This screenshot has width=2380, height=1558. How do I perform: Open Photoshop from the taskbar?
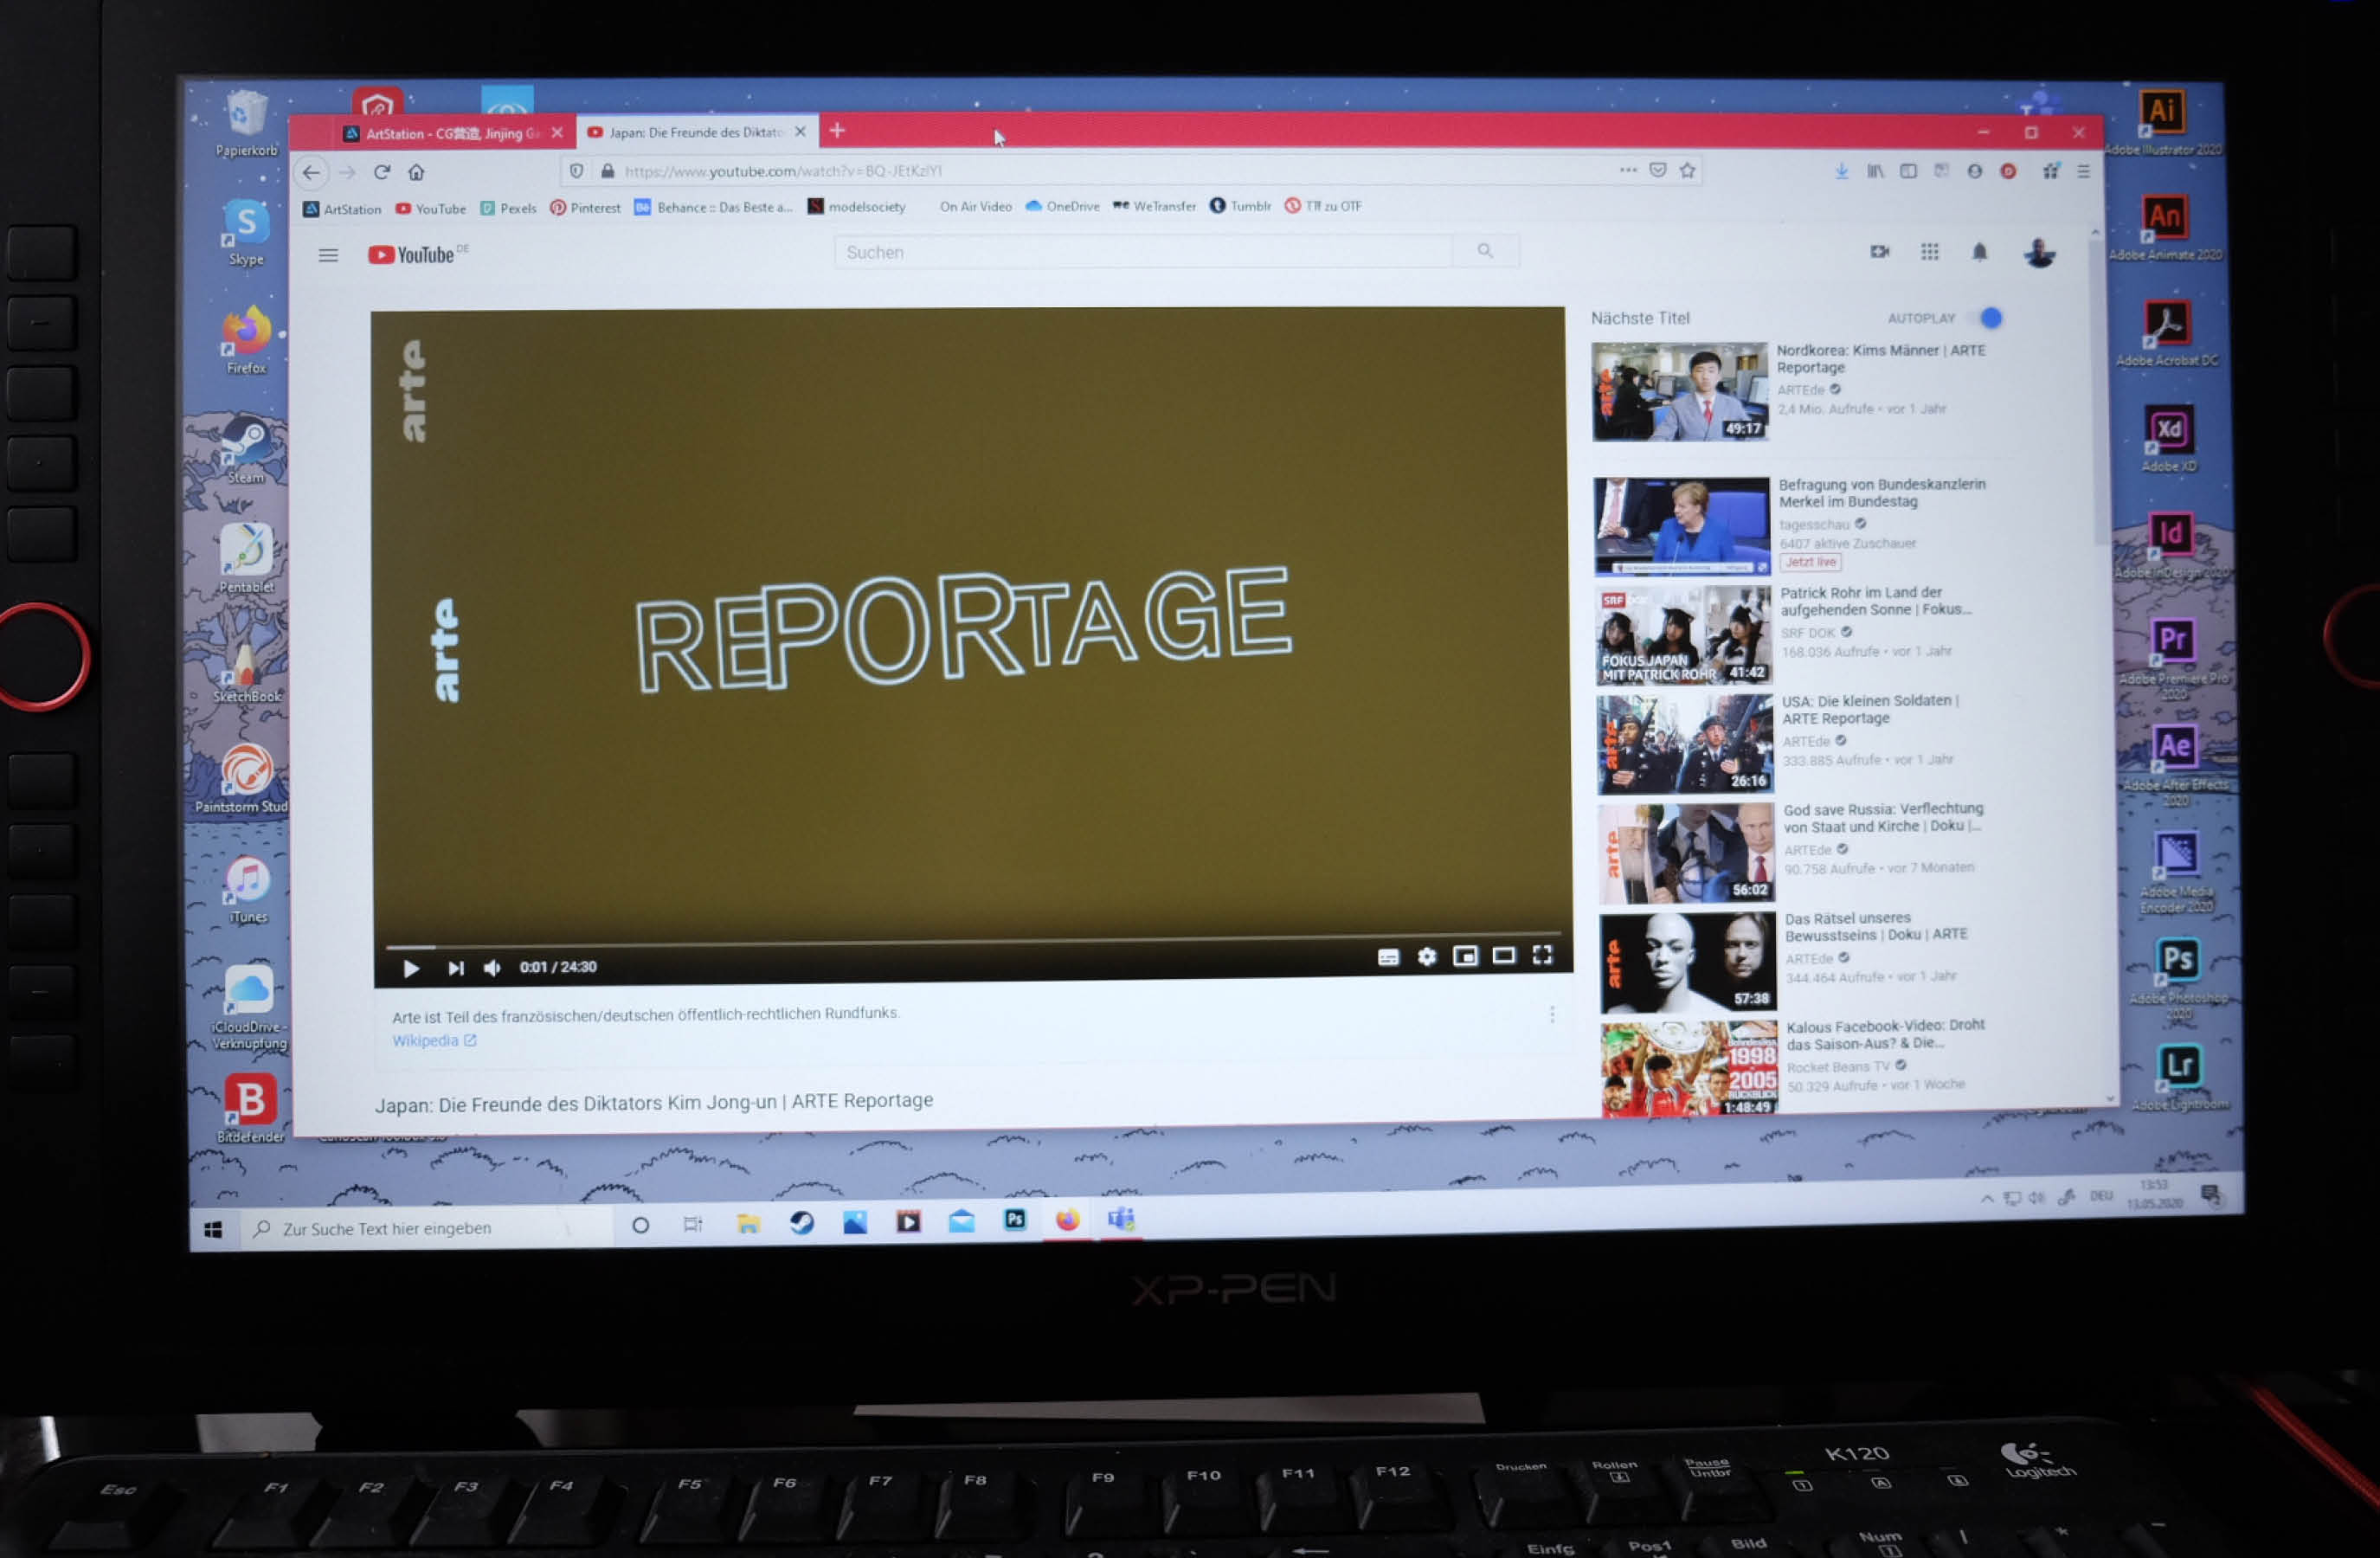pos(1015,1219)
